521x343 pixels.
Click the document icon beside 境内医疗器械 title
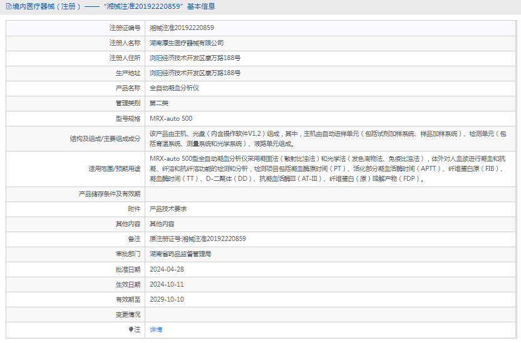tap(9, 6)
